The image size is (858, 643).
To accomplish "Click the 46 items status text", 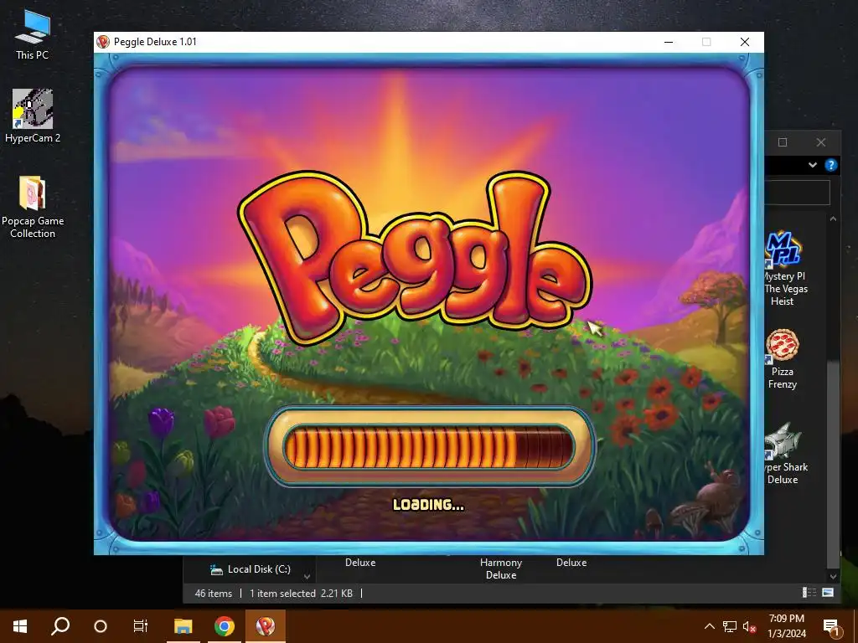I will pos(214,594).
